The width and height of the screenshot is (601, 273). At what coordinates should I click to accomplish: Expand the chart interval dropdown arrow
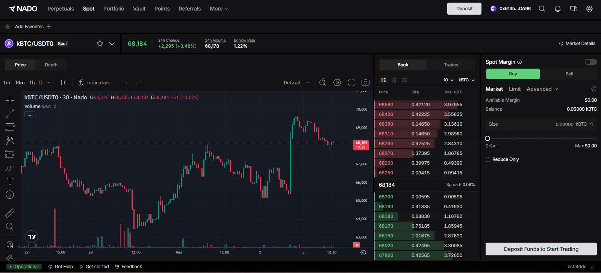point(49,82)
